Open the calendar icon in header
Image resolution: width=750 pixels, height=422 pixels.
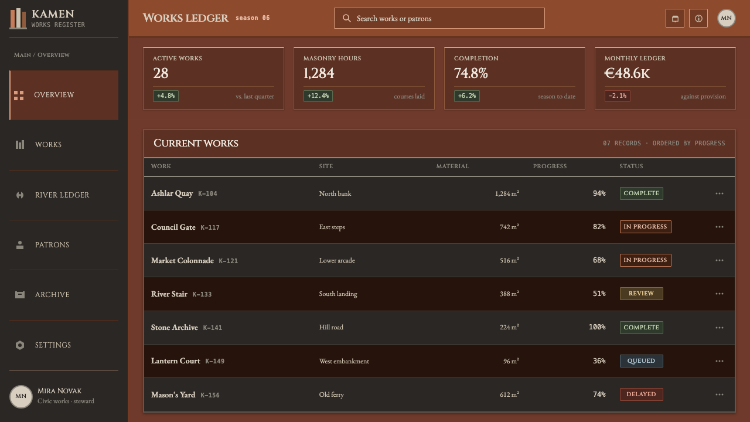point(675,18)
